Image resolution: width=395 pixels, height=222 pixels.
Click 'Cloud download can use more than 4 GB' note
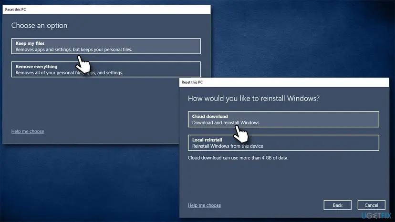coord(238,158)
